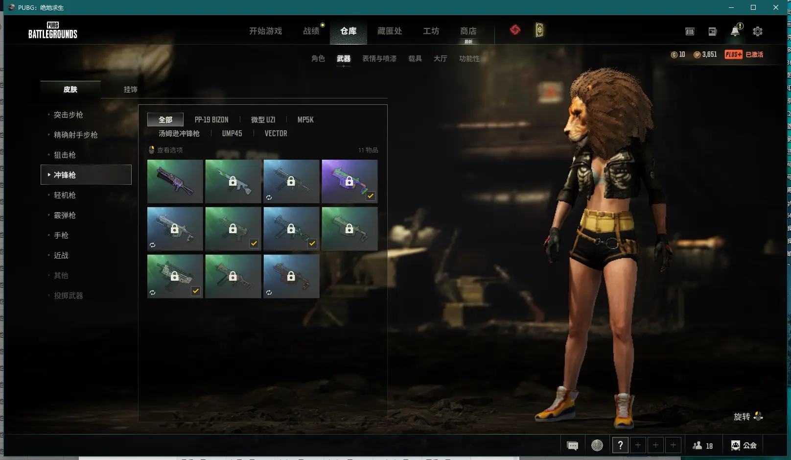Open the news page icon
The height and width of the screenshot is (460, 791).
click(712, 31)
